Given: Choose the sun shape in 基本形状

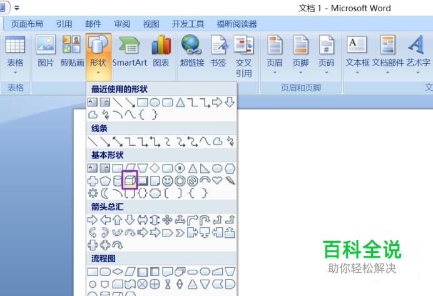Looking at the screenshot, I should coord(93,193).
